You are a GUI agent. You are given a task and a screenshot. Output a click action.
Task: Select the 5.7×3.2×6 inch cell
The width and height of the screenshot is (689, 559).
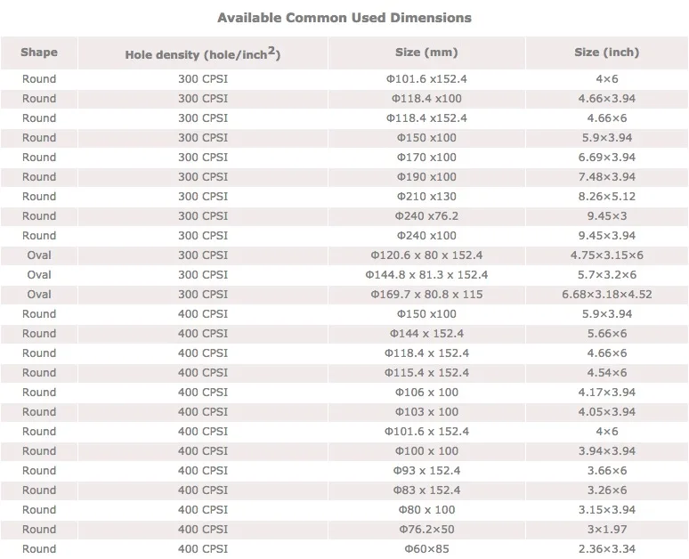point(606,275)
